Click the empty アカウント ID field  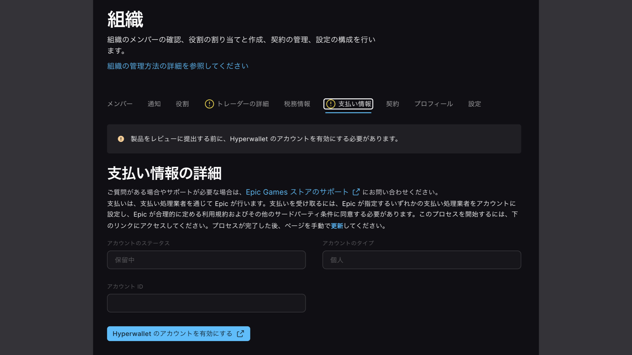click(x=206, y=303)
